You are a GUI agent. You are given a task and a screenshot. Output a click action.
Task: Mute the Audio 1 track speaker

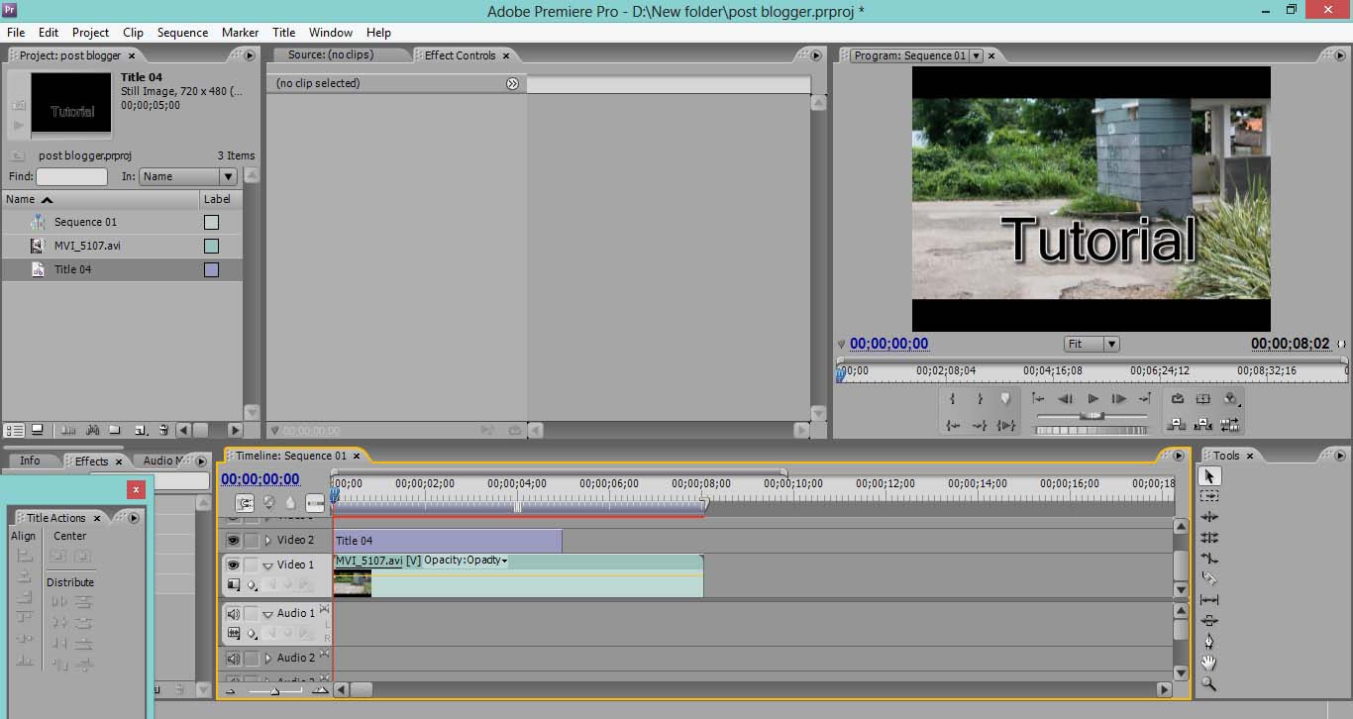(234, 614)
